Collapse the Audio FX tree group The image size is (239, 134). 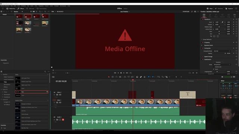pyautogui.click(x=1, y=99)
